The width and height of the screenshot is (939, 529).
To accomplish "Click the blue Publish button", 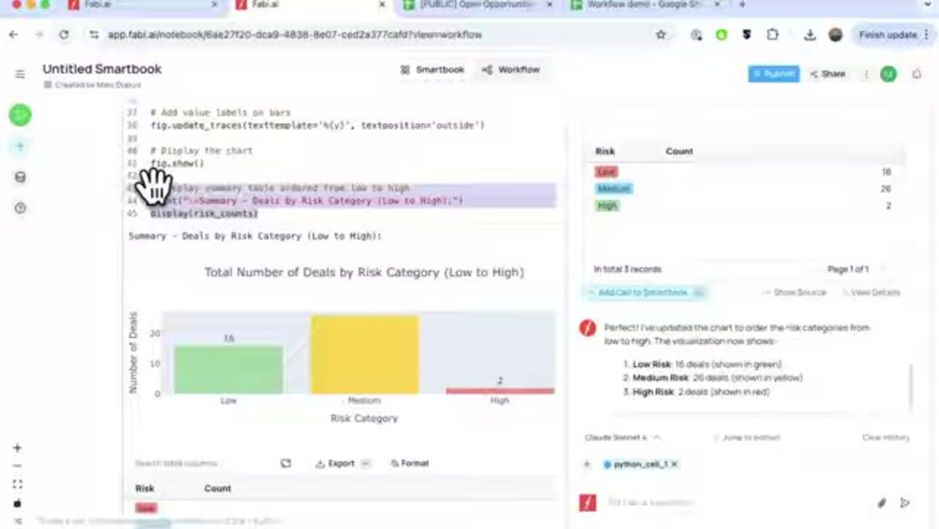I will 773,75.
